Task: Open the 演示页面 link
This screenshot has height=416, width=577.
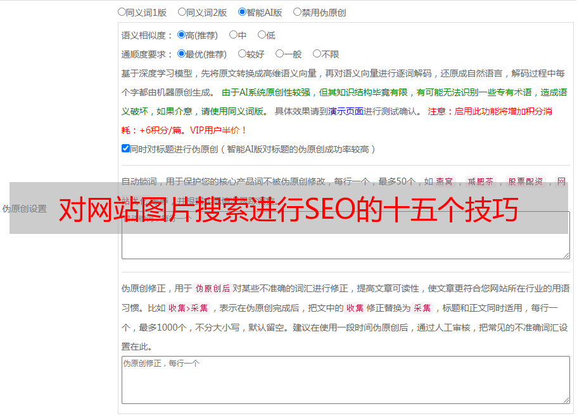Action: click(345, 111)
